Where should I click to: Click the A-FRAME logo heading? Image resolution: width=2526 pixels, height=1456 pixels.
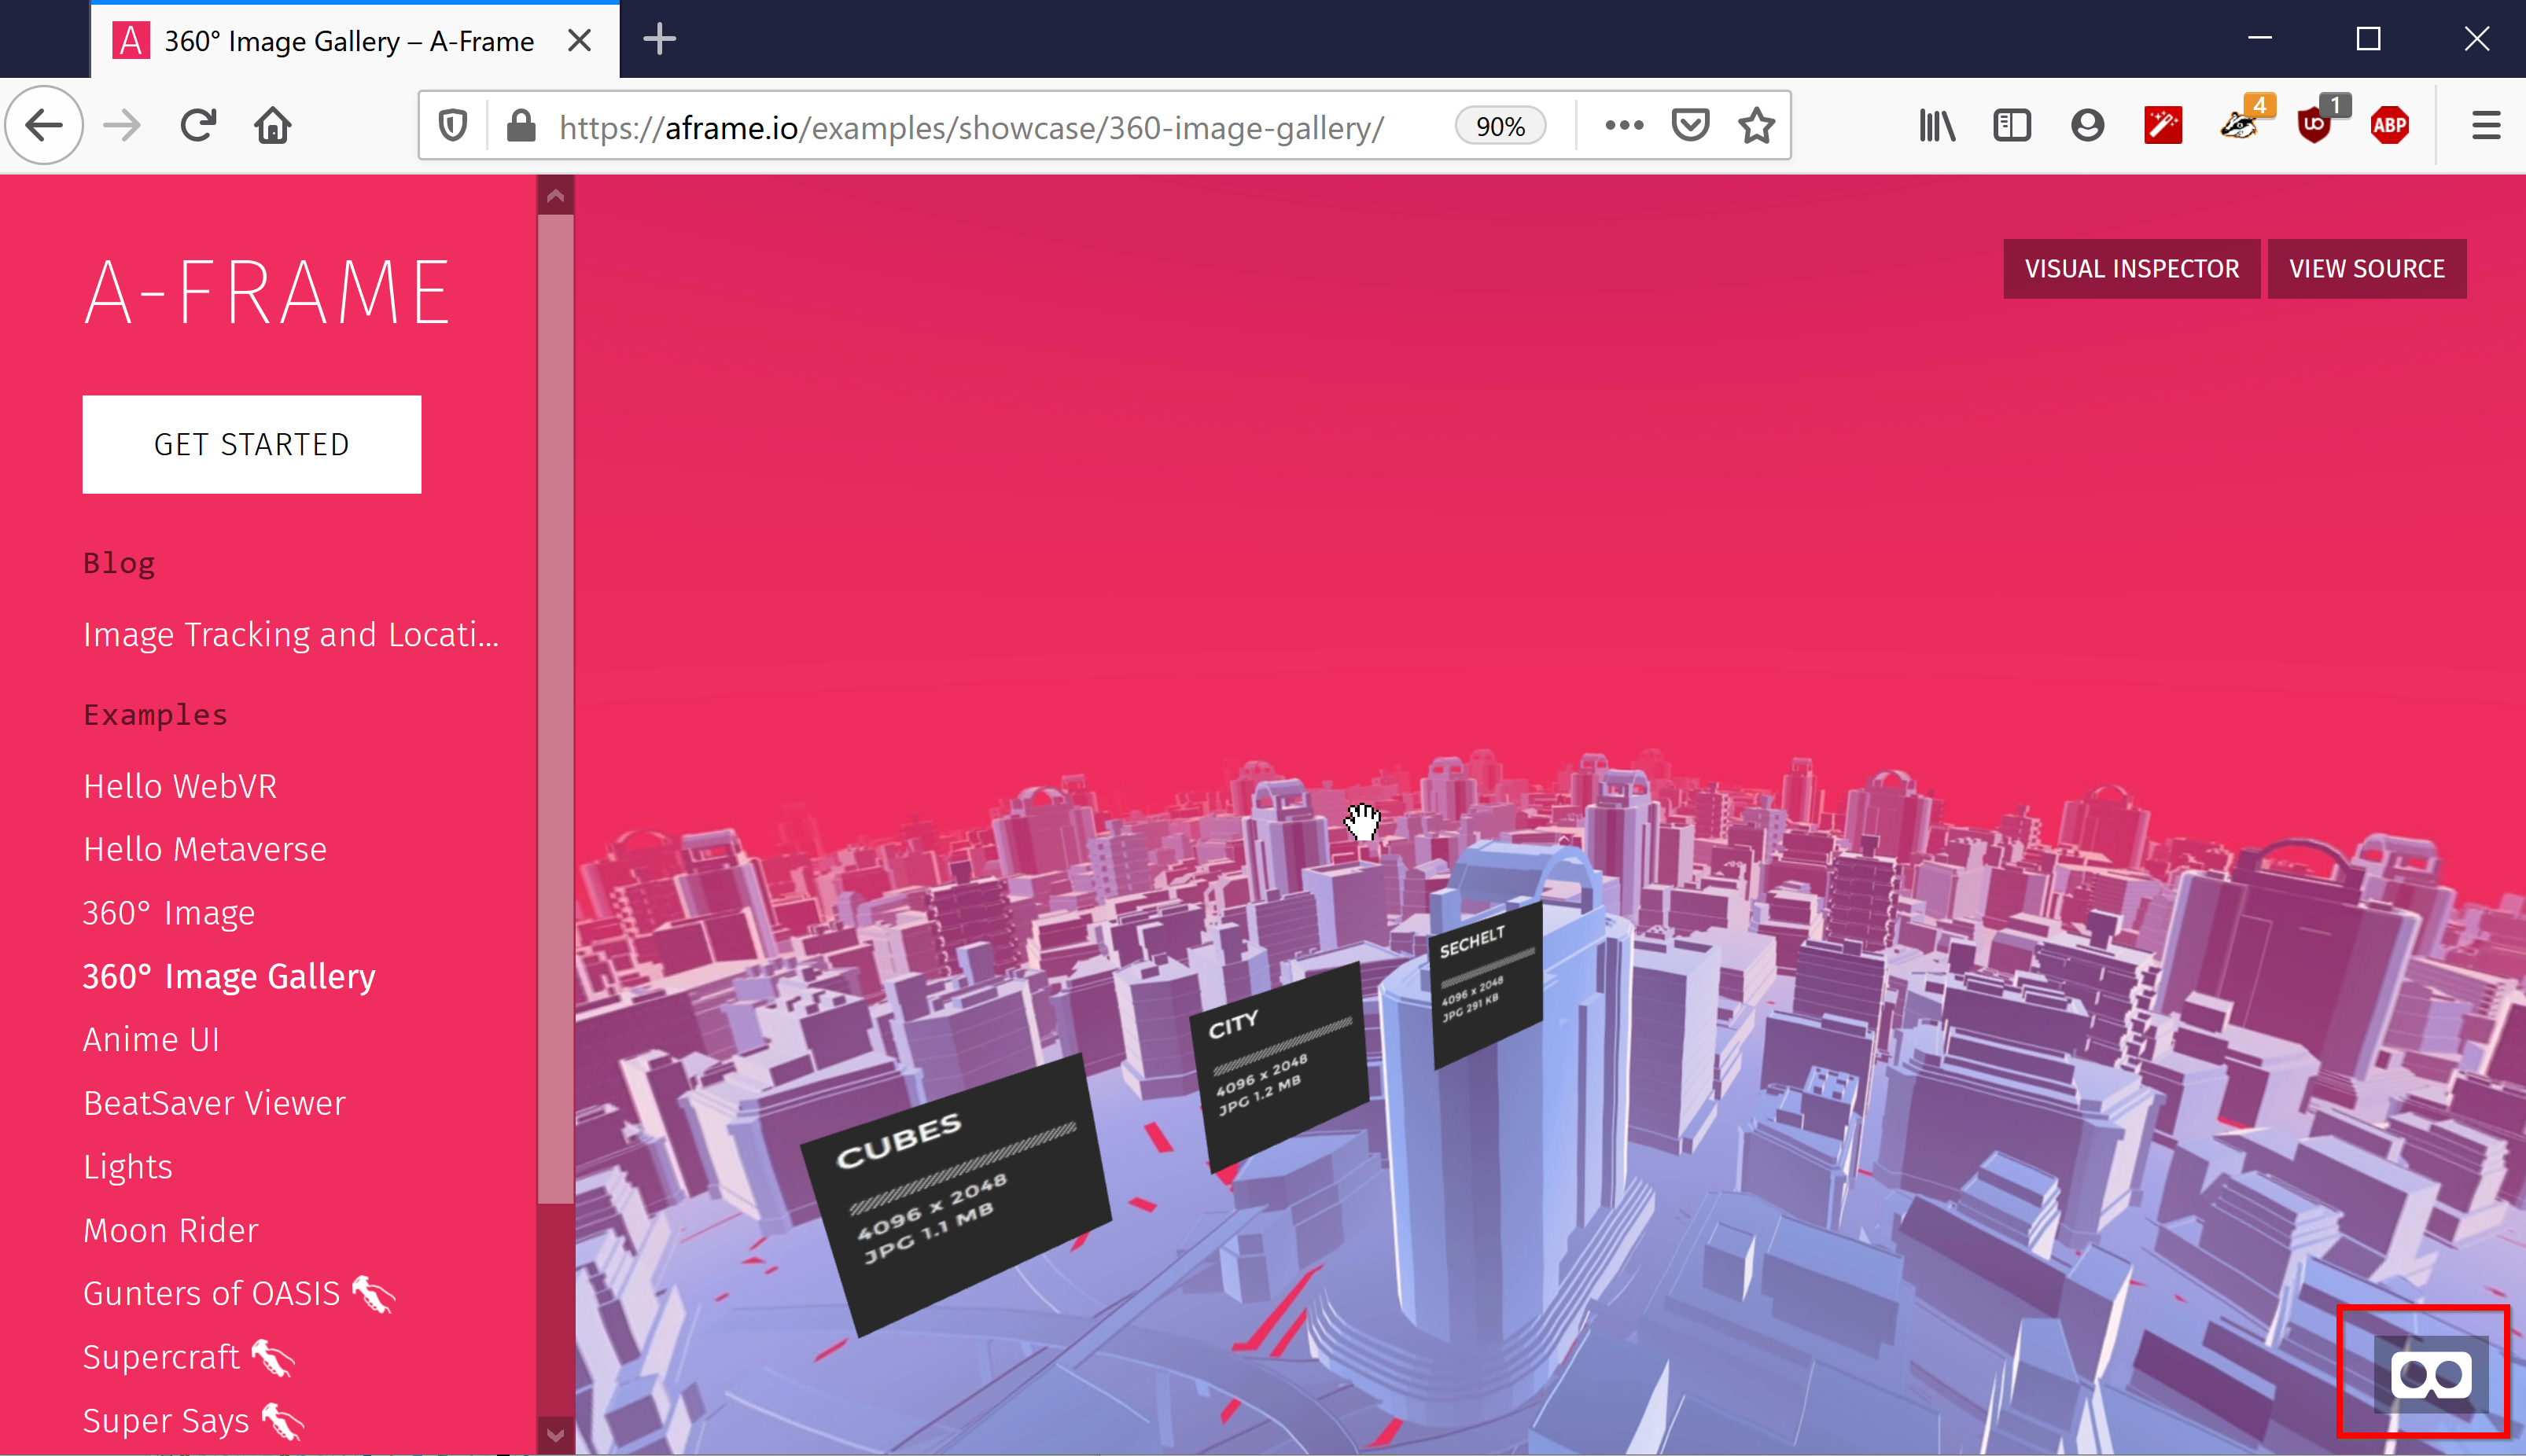point(267,292)
